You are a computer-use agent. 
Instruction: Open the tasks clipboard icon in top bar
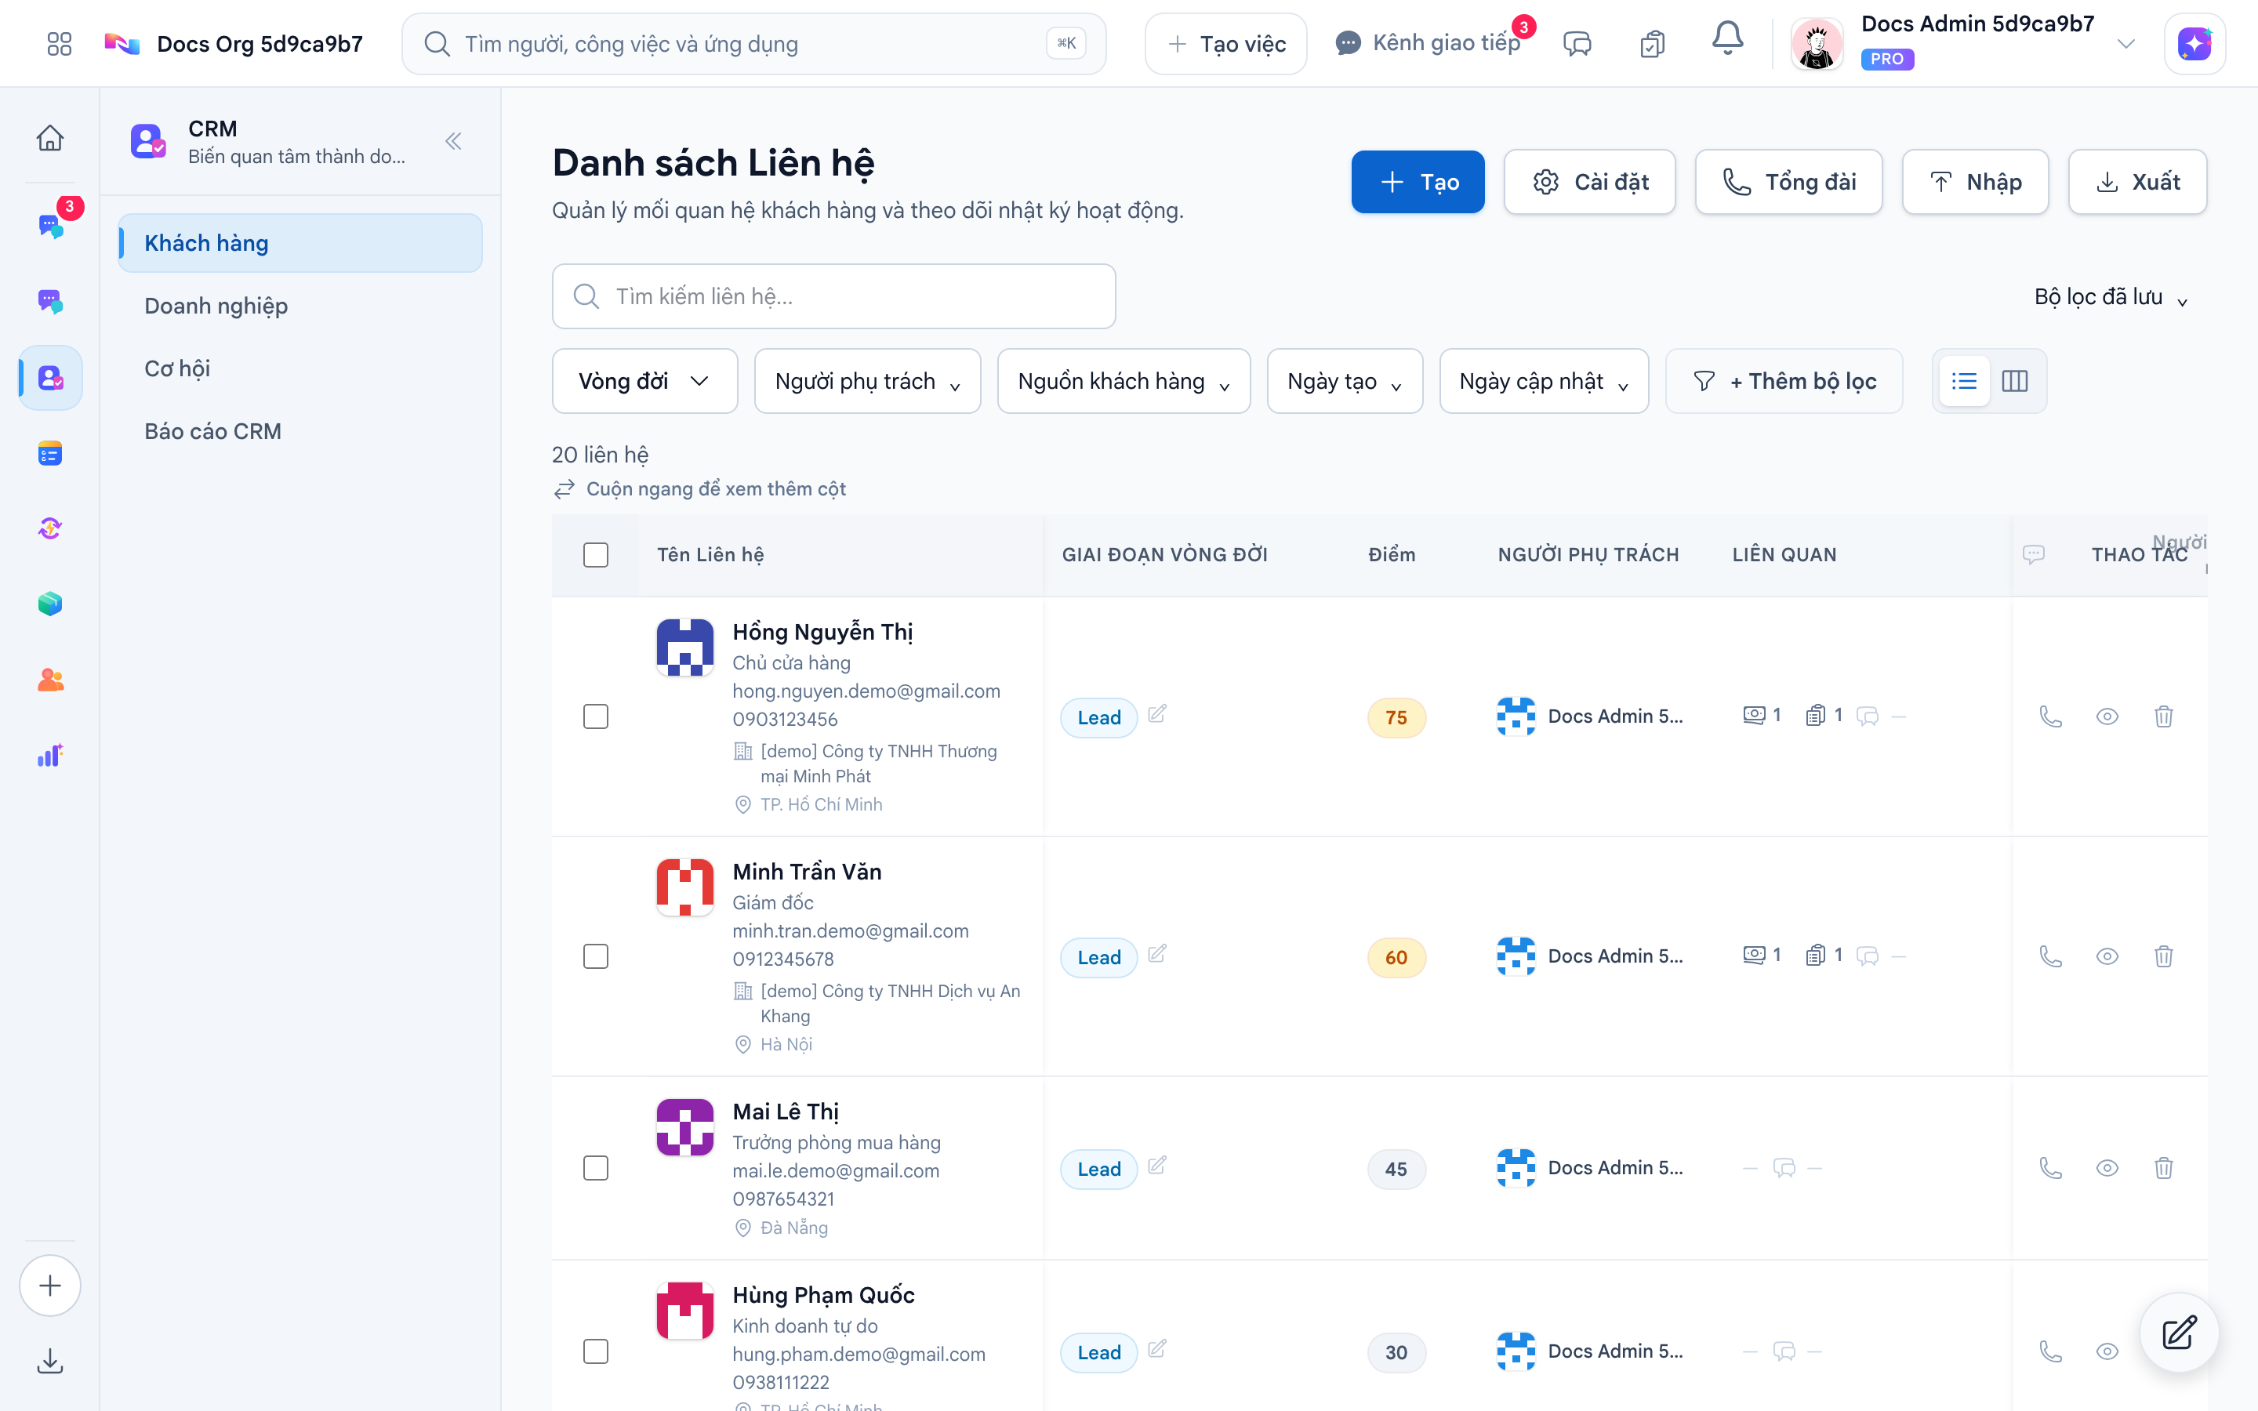point(1653,44)
